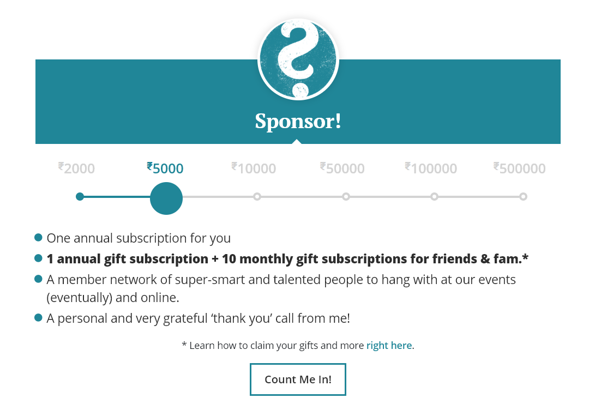Select the ₹50000 slider stop circle
Viewport: 595px width, 416px height.
(x=346, y=196)
